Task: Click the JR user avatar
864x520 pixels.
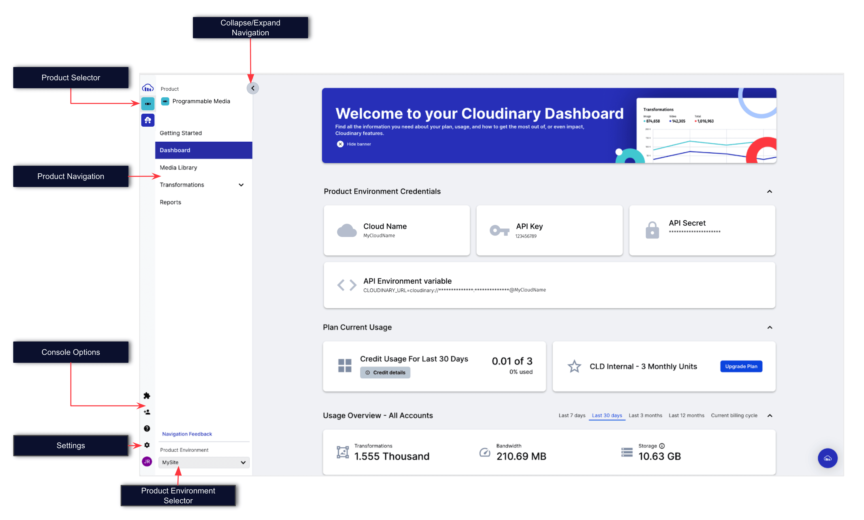Action: [x=147, y=461]
